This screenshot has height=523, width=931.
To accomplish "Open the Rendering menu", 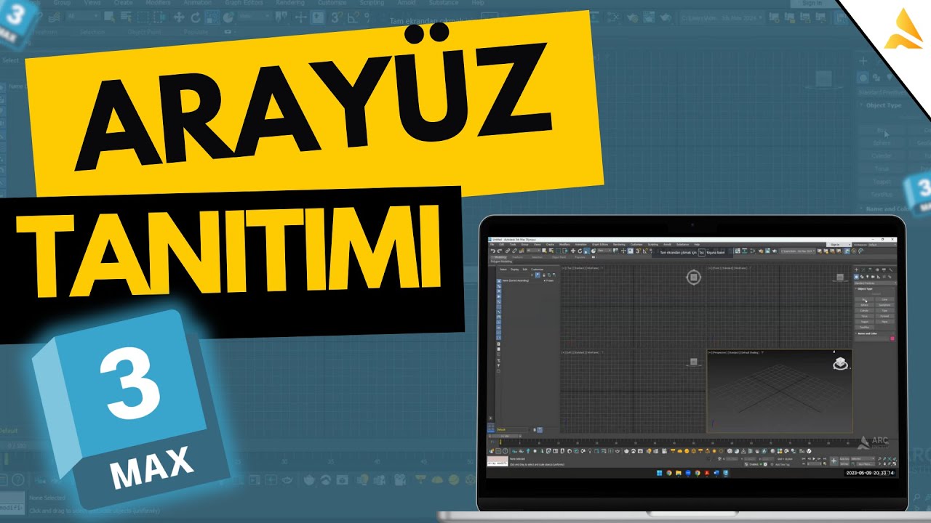I will tap(619, 244).
